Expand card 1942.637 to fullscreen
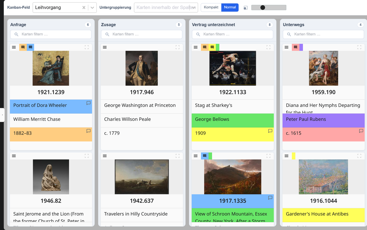The height and width of the screenshot is (230, 367). tap(177, 156)
